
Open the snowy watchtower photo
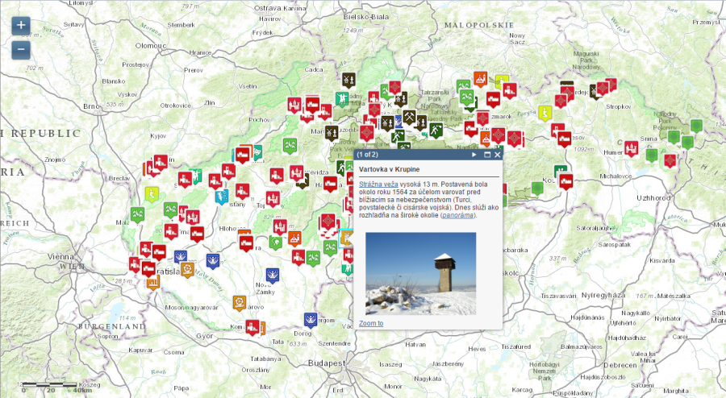tap(420, 274)
